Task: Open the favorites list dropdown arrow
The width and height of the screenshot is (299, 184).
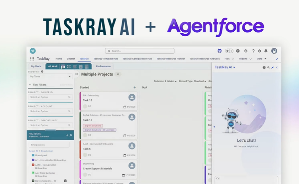Action: point(231,51)
